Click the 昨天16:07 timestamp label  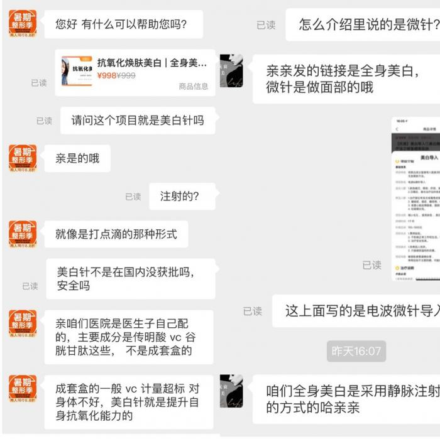(x=356, y=351)
